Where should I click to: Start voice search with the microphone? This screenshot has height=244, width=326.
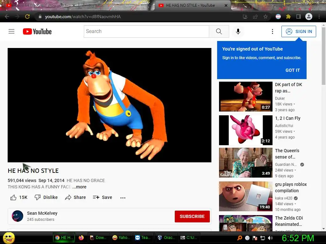(238, 31)
